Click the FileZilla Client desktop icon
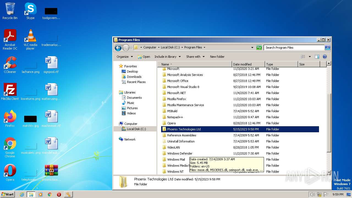352x198 pixels. tap(10, 92)
